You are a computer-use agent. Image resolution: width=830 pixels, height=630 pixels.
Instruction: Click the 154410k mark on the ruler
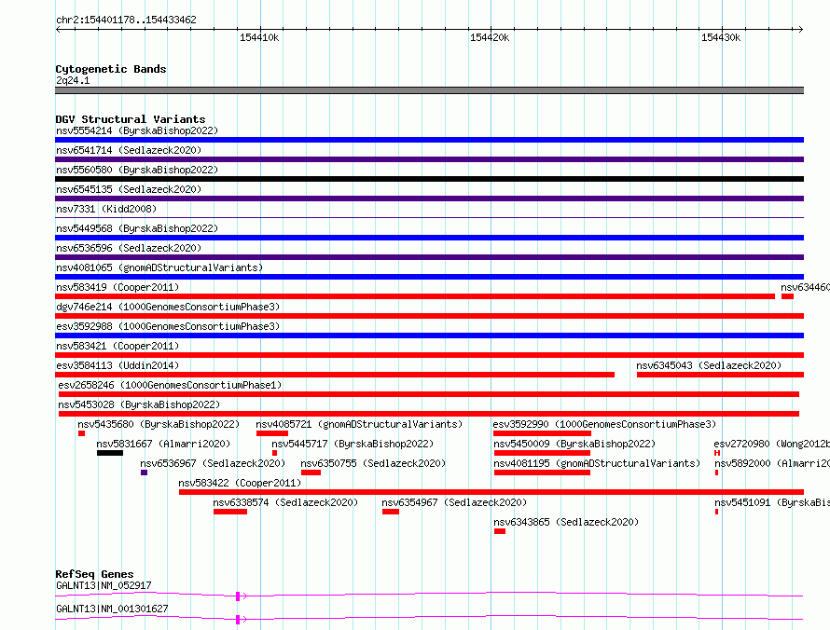coord(259,37)
